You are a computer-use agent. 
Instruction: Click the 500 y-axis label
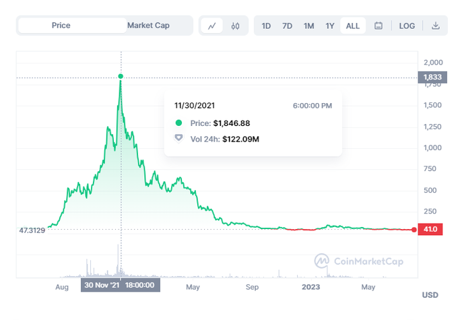[430, 190]
